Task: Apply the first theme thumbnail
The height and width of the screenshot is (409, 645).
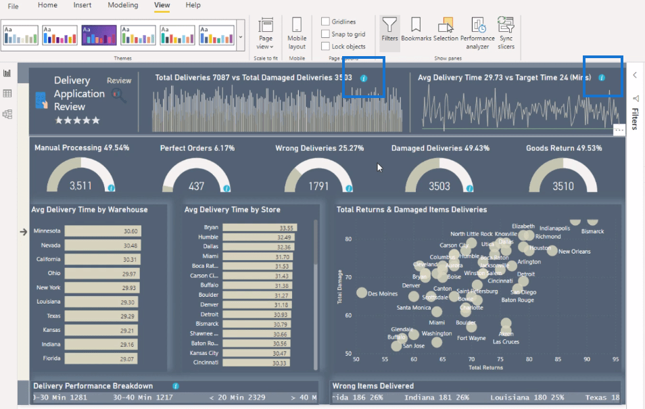Action: (x=20, y=35)
